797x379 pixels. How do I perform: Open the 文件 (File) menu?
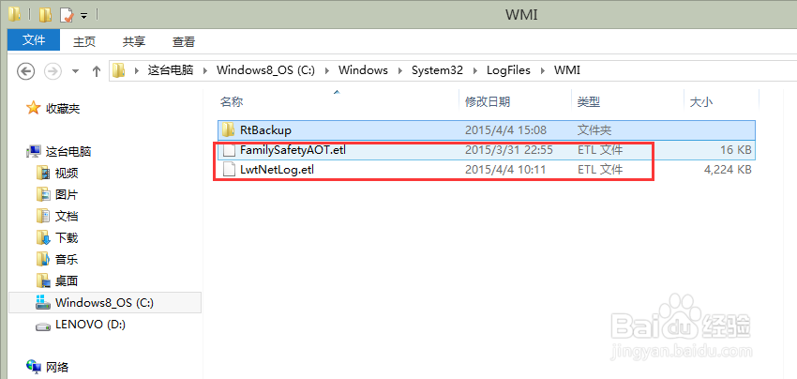[34, 41]
